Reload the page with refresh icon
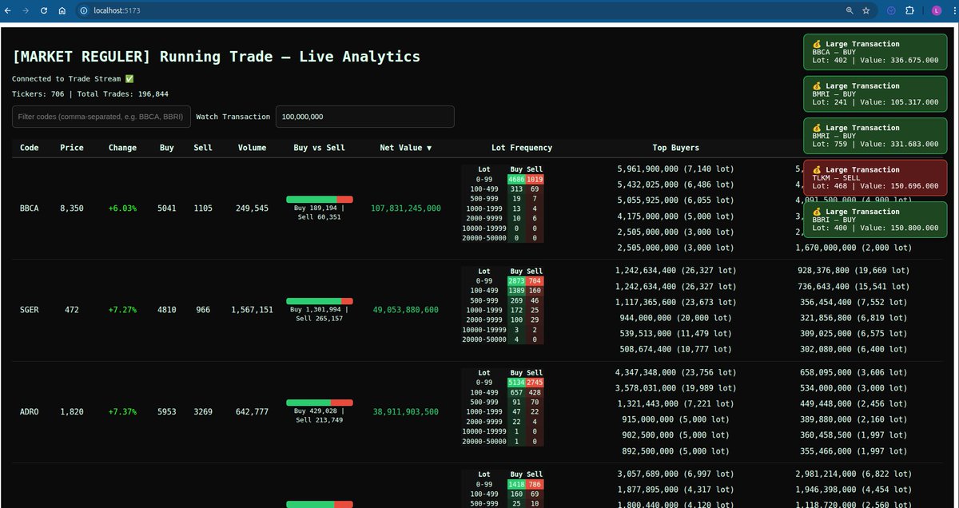This screenshot has height=508, width=959. pos(44,10)
